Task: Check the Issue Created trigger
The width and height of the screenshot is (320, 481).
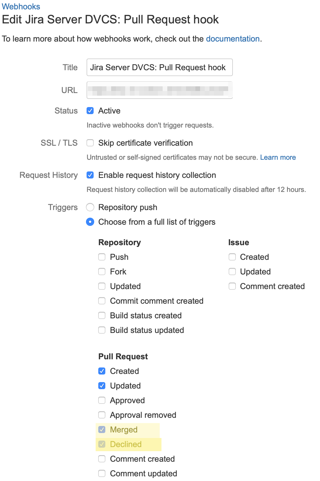Action: pos(232,257)
